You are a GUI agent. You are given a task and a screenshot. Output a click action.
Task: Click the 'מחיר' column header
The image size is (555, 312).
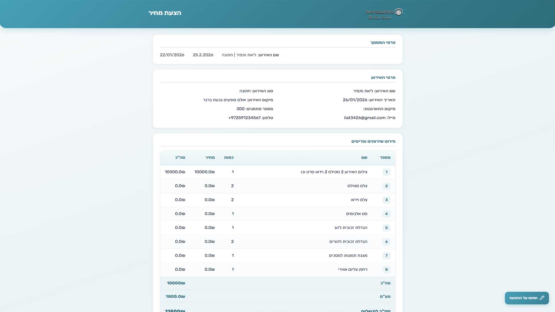pyautogui.click(x=210, y=158)
